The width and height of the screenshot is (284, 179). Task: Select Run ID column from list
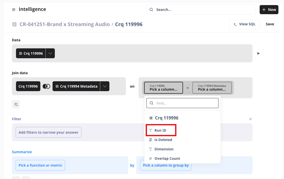click(x=160, y=130)
